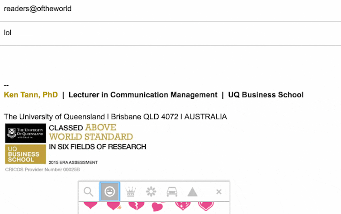341x214 pixels.
Task: Insert the heart with orange beat lines
Action: tap(114, 206)
